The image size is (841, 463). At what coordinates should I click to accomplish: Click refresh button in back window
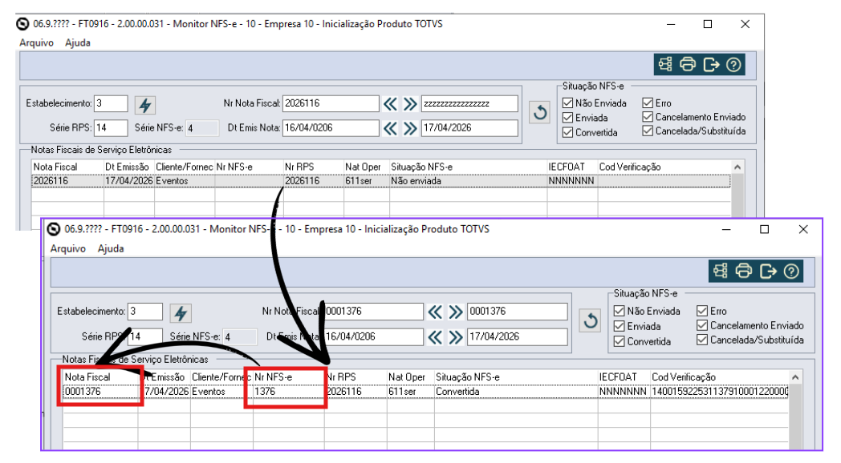[540, 112]
